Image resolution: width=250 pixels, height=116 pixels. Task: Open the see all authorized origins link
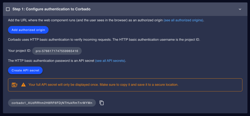point(183,20)
